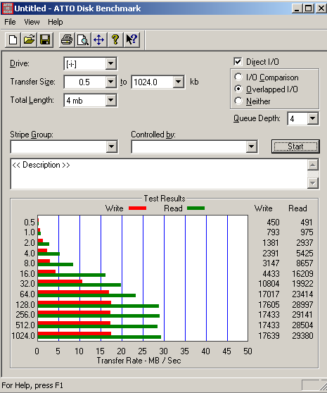Open Print Preview from the toolbar

pos(83,39)
